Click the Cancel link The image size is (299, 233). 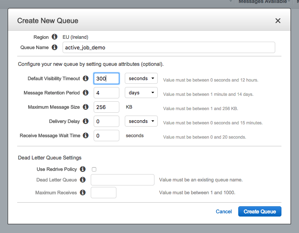click(224, 211)
